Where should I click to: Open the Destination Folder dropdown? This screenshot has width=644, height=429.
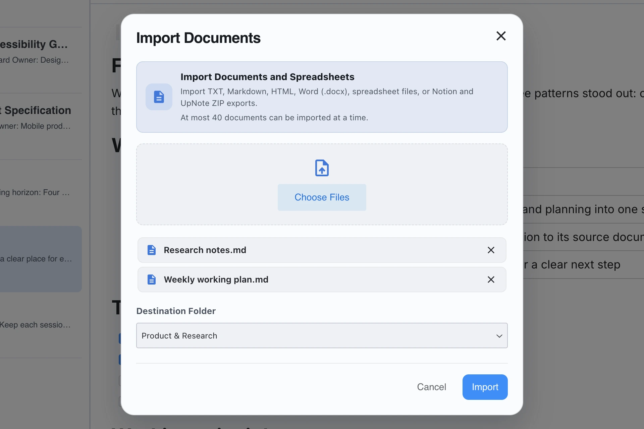322,335
